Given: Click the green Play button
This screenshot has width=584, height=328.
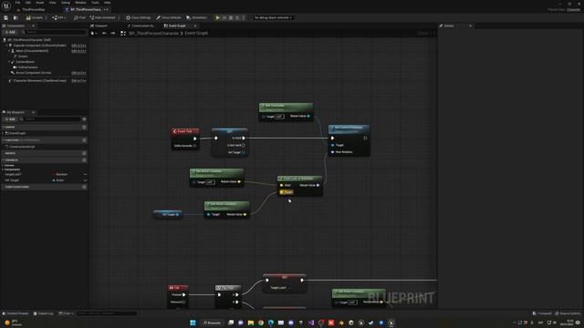Looking at the screenshot, I should tap(217, 17).
